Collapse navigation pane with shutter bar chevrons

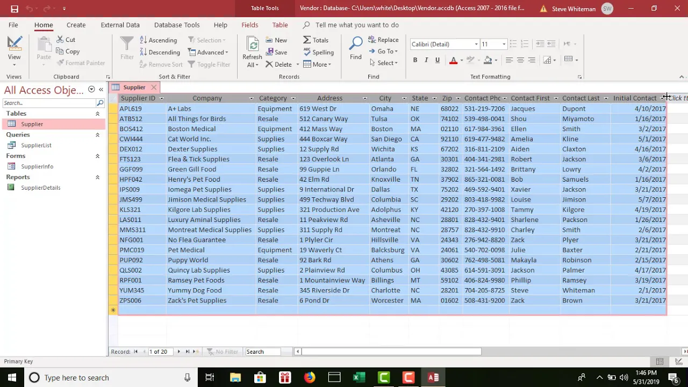click(101, 90)
